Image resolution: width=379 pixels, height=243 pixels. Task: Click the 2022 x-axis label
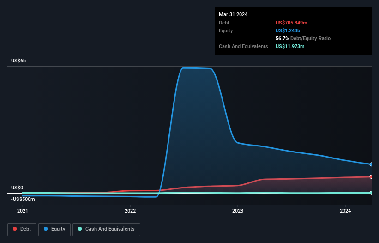point(130,211)
